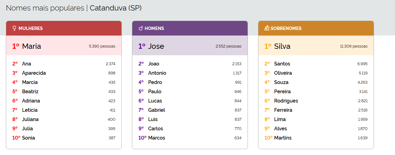This screenshot has height=155, width=395.
Task: Choose Beatriz from the women's ranking
Action: pyautogui.click(x=30, y=92)
